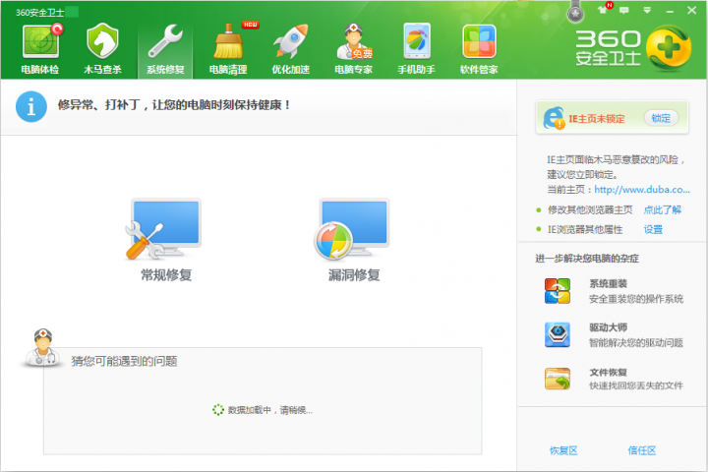
Task: Start 常规修复 screwdriver monitor icon
Action: [x=165, y=229]
